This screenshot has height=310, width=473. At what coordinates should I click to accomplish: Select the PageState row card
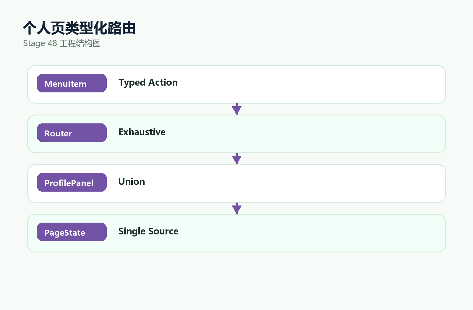tap(237, 233)
